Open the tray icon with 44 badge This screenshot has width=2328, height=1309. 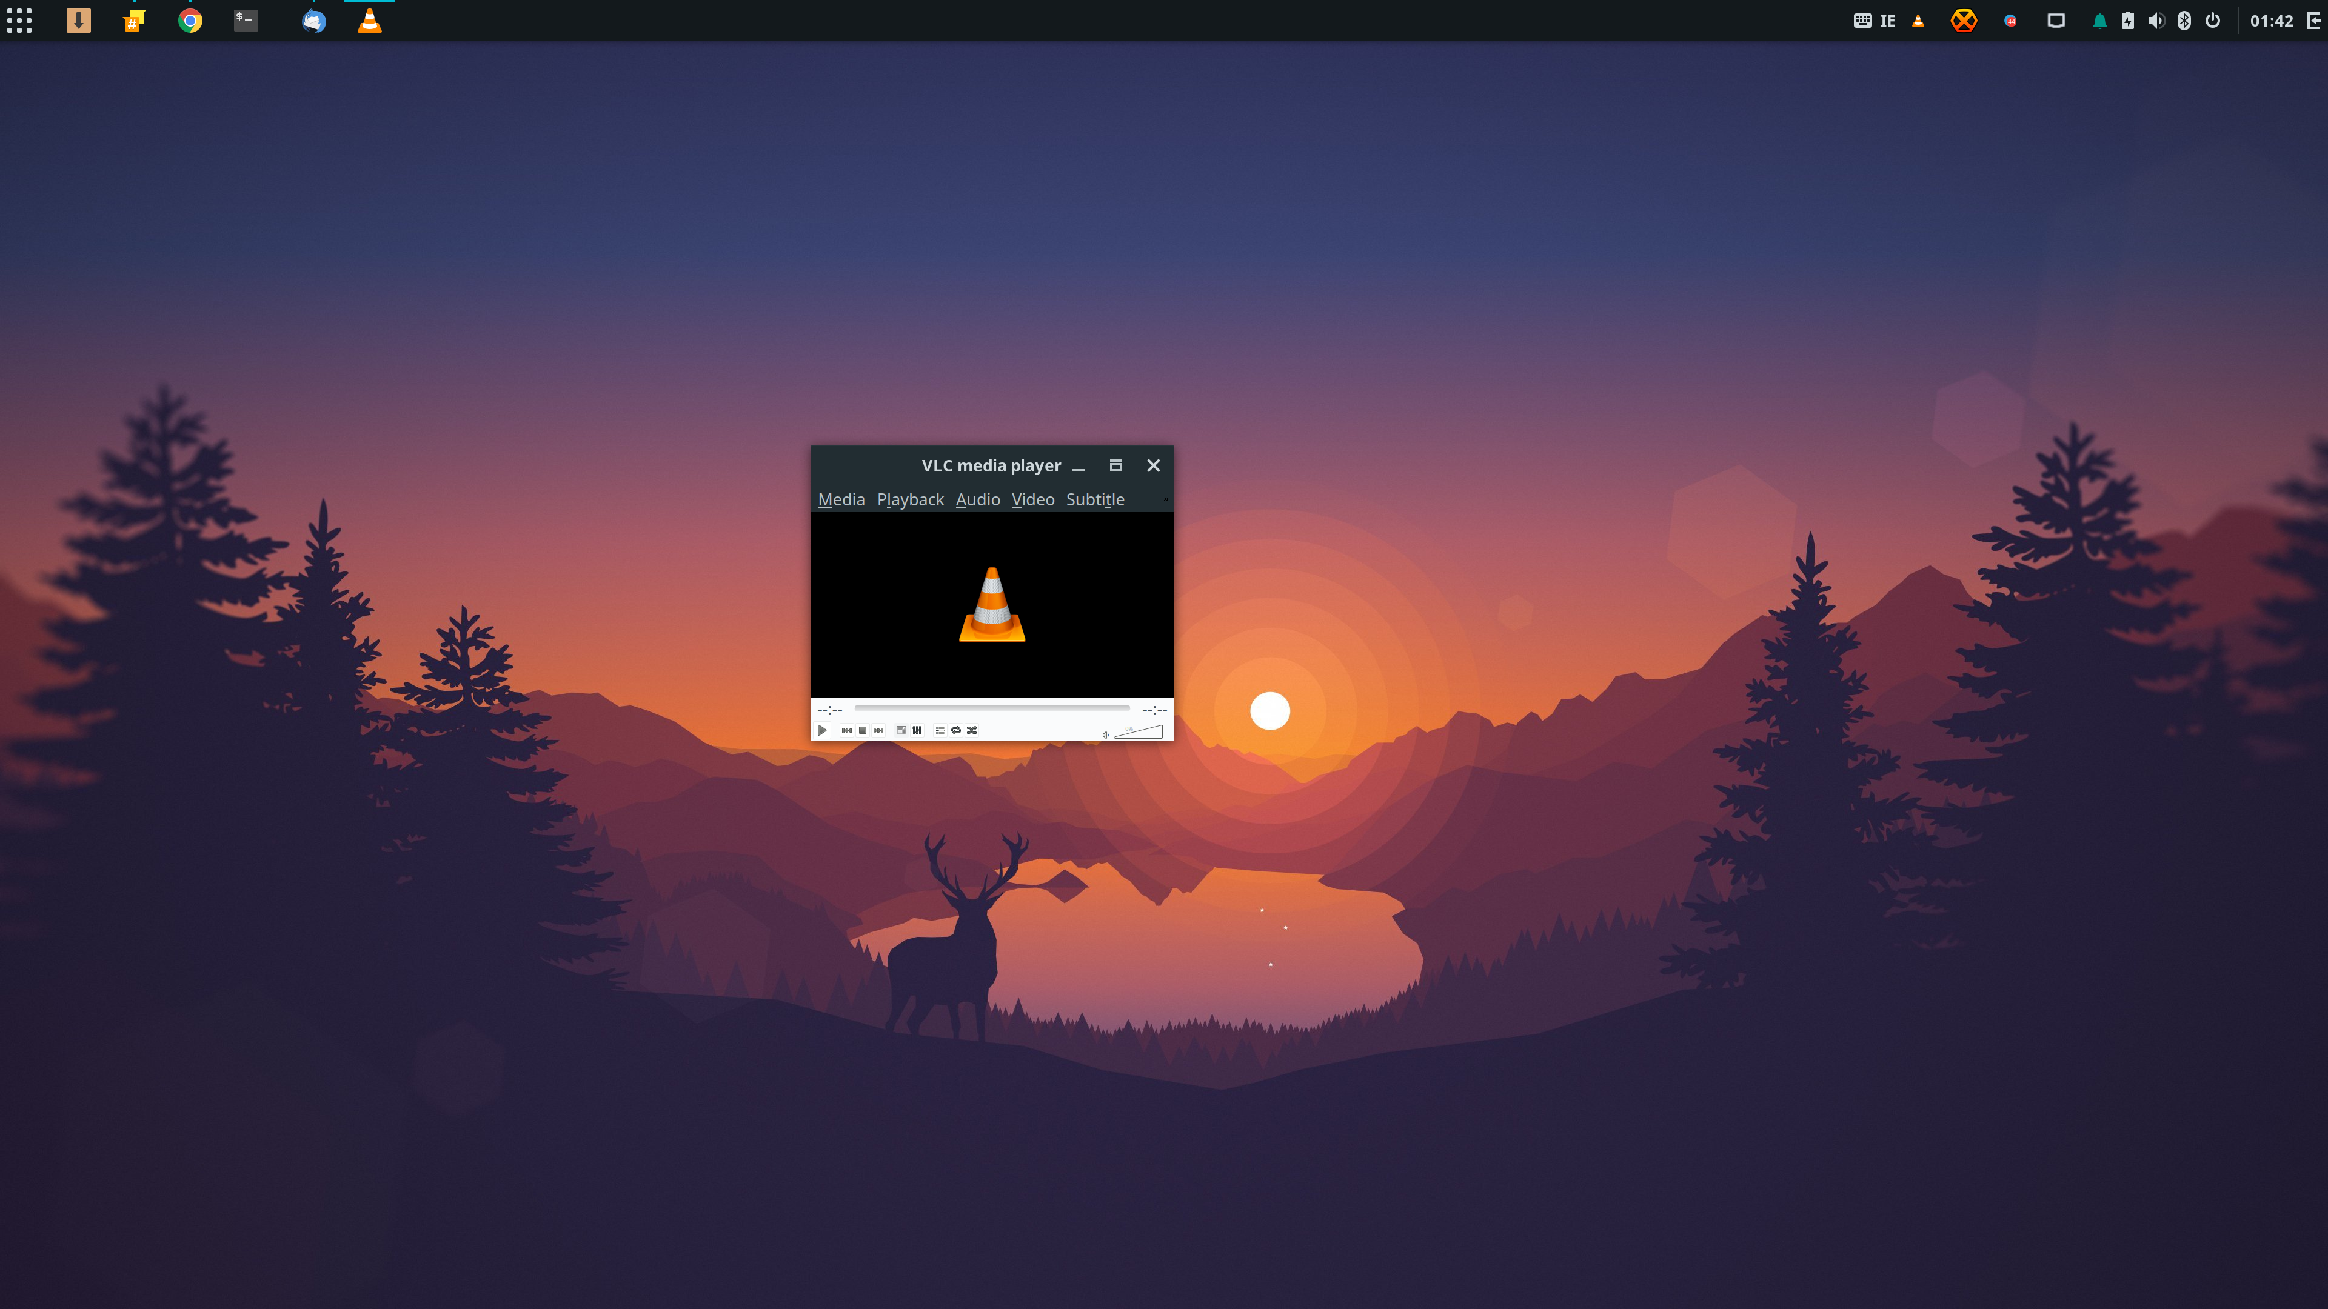click(x=2011, y=21)
